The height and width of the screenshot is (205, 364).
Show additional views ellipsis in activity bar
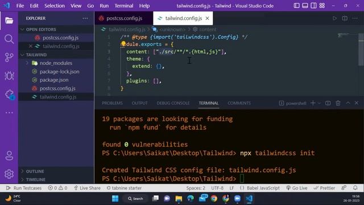coord(9,113)
